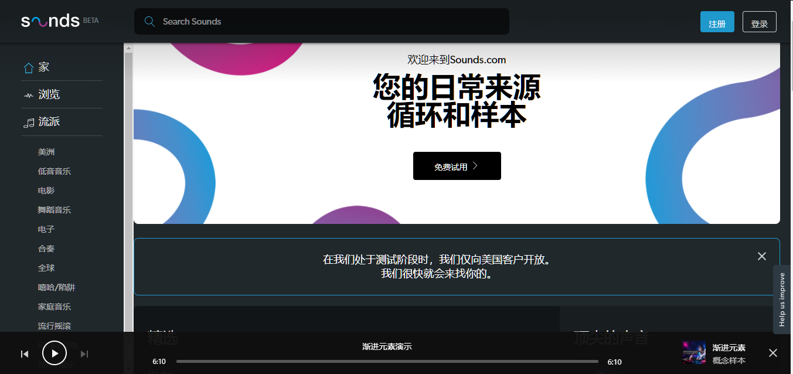Browse the 舞蹈音乐 genre
The height and width of the screenshot is (374, 793).
54,209
